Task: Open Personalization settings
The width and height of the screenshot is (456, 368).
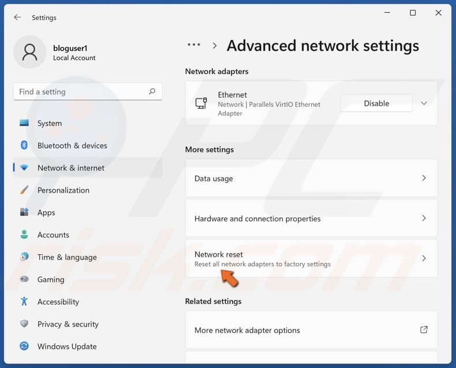Action: tap(88, 190)
